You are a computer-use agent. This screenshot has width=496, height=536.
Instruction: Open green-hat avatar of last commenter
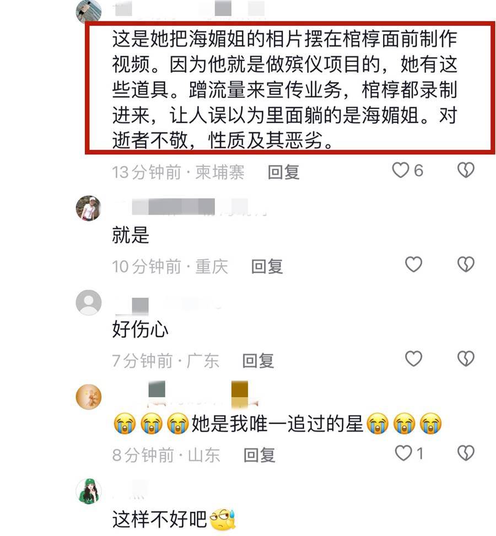point(89,491)
